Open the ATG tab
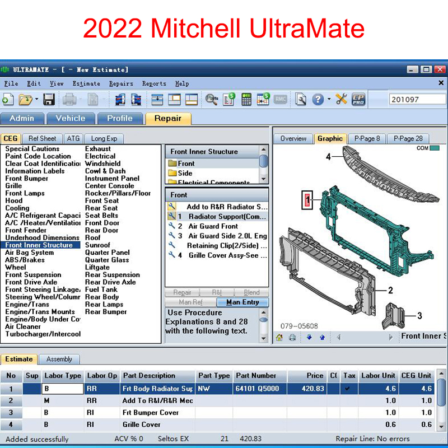The height and width of the screenshot is (448, 448). pyautogui.click(x=73, y=138)
